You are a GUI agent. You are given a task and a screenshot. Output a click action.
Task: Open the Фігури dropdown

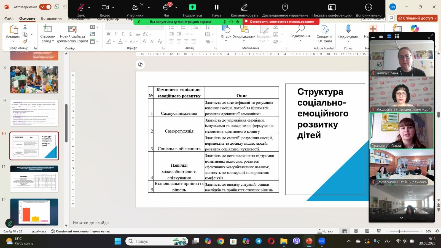(x=226, y=34)
